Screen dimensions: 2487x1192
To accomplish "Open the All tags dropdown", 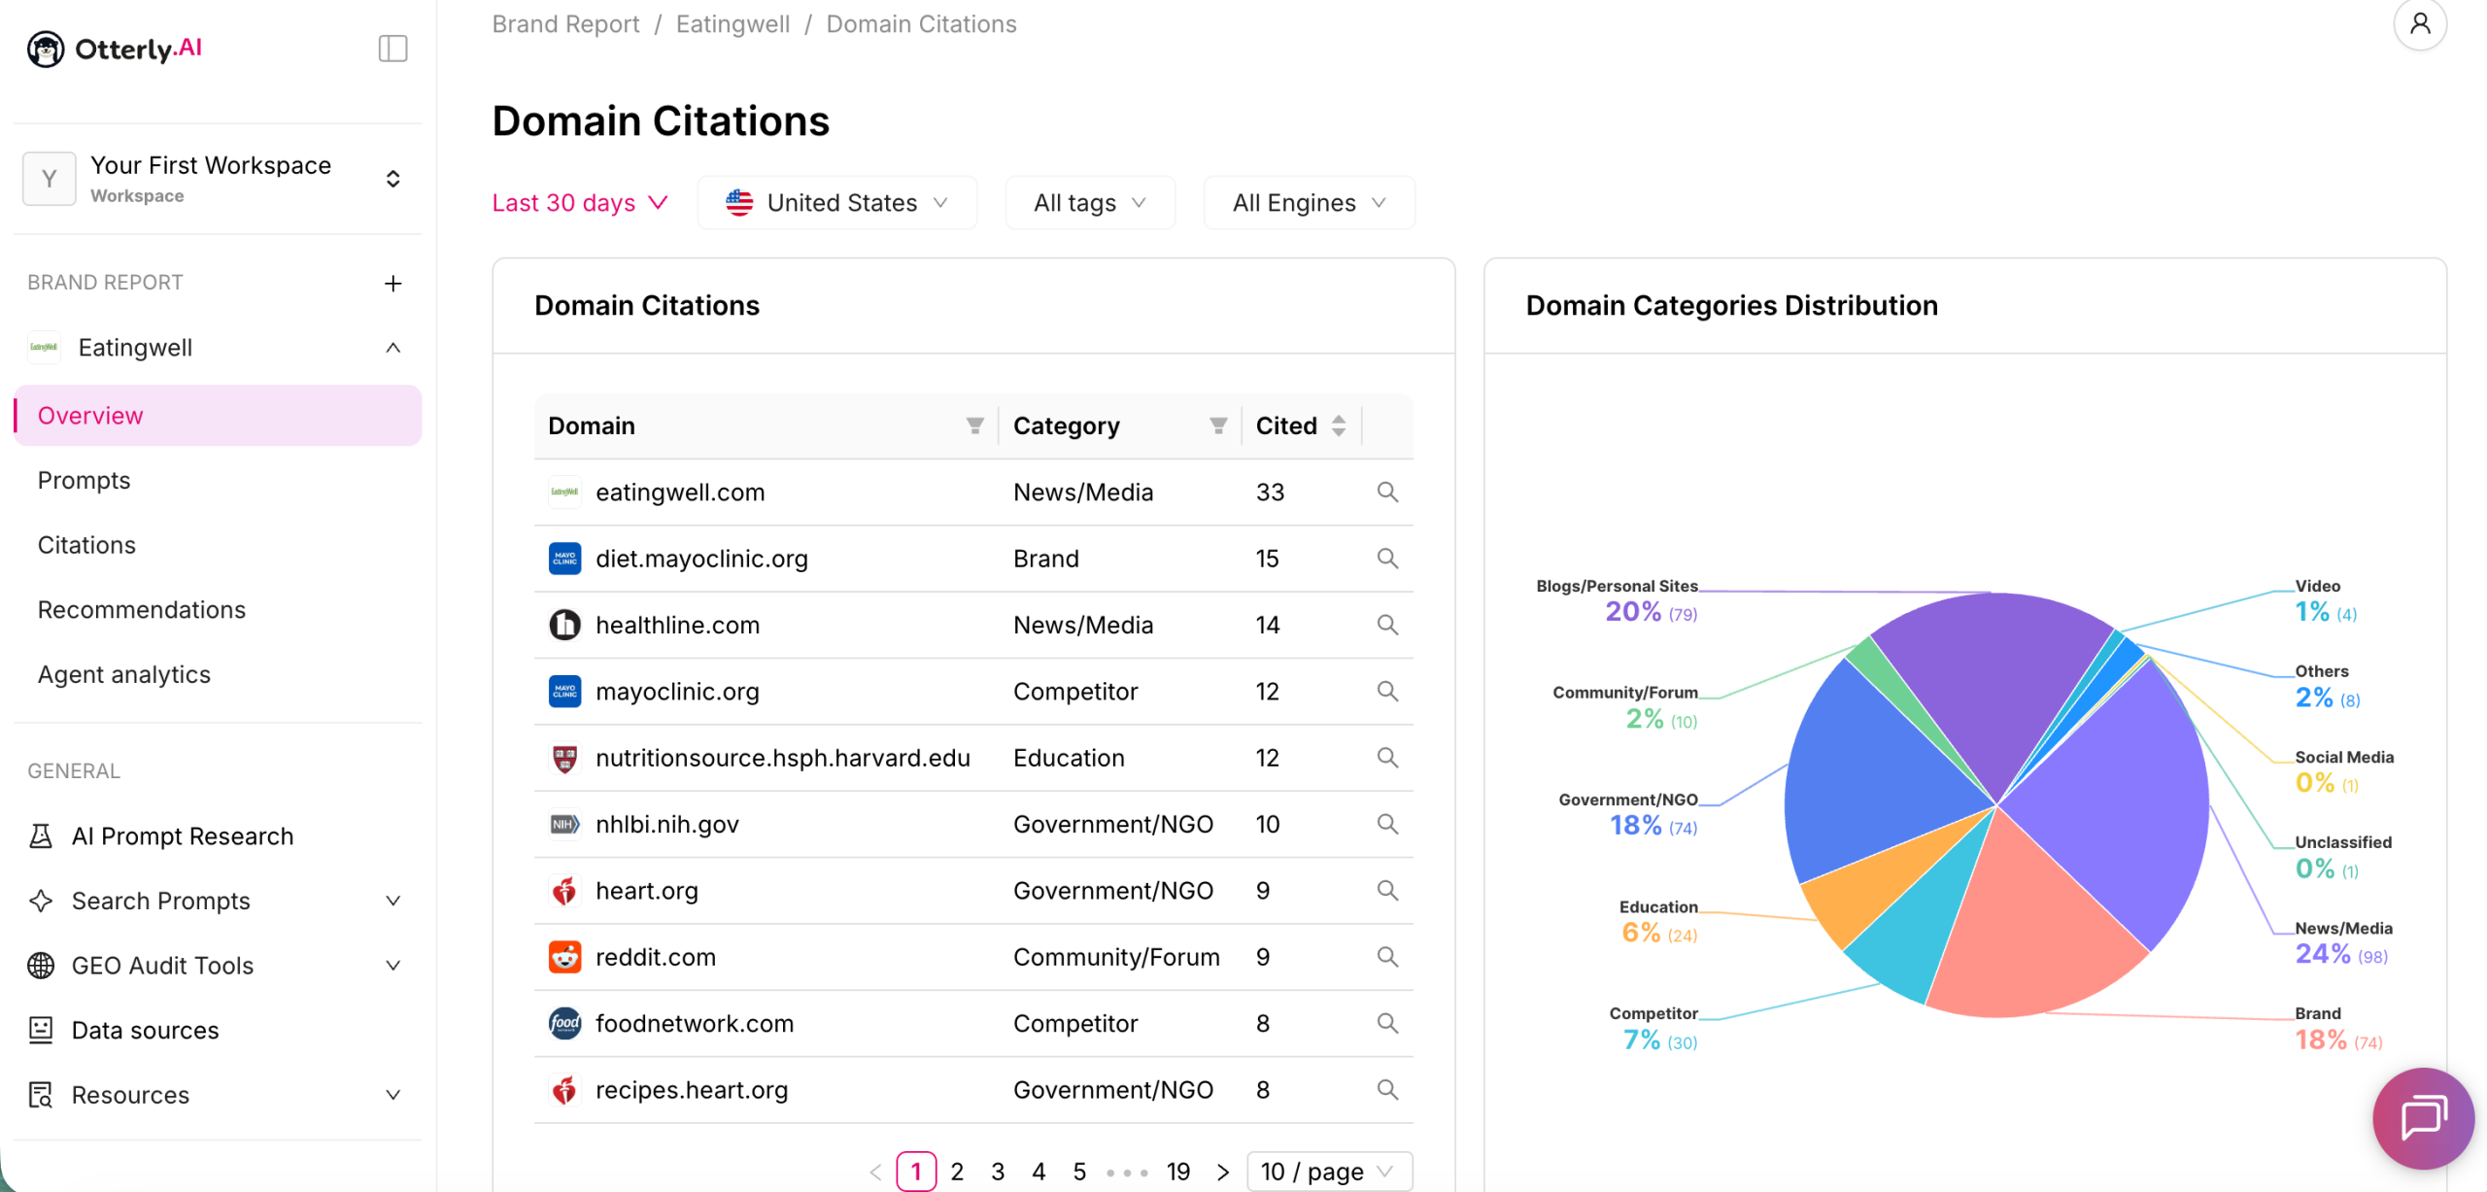I will (x=1090, y=202).
